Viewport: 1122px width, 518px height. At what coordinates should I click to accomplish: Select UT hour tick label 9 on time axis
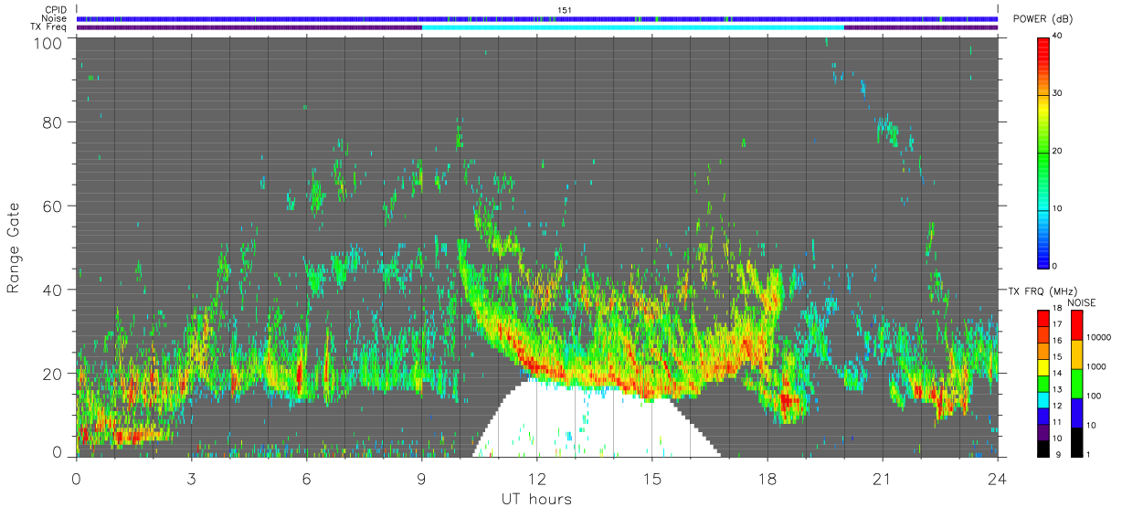pyautogui.click(x=422, y=479)
